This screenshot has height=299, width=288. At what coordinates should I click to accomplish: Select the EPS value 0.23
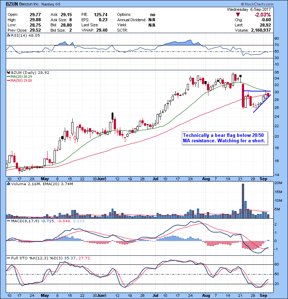coord(103,20)
